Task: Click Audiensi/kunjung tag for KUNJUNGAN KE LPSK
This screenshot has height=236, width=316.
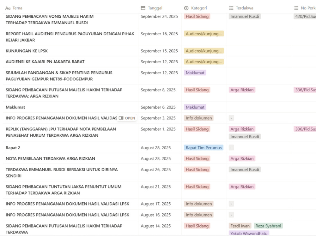Action: pyautogui.click(x=204, y=51)
